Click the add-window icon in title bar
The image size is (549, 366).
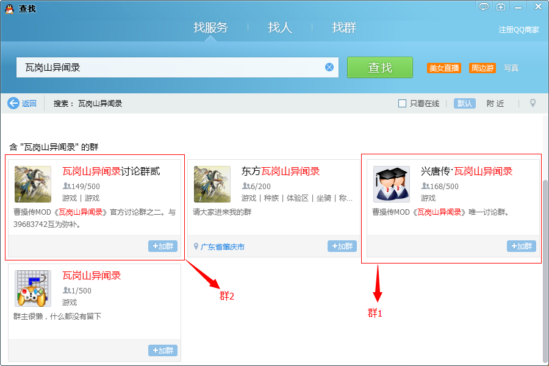click(501, 7)
